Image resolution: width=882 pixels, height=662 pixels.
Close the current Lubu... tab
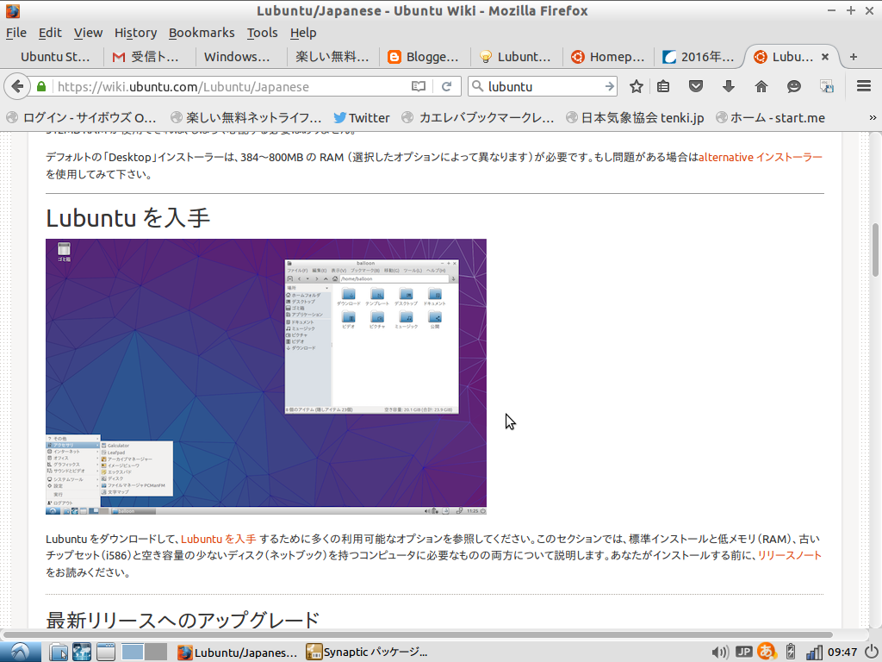(824, 57)
